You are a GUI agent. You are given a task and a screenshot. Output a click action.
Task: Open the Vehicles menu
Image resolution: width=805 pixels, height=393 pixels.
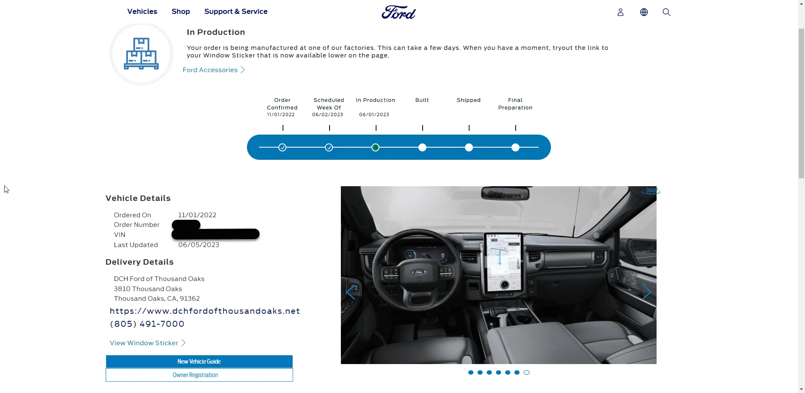(x=142, y=12)
